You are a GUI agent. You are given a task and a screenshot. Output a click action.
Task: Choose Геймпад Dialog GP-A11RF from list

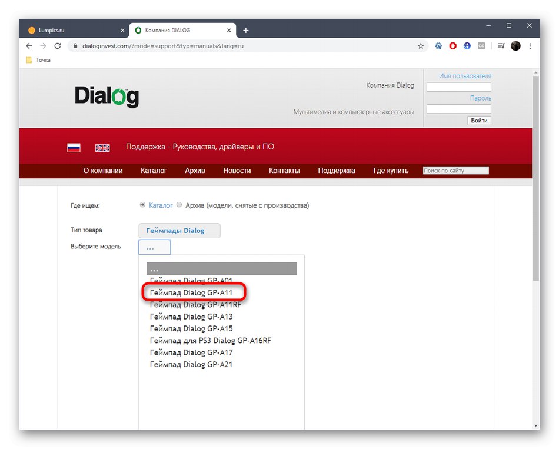click(195, 305)
